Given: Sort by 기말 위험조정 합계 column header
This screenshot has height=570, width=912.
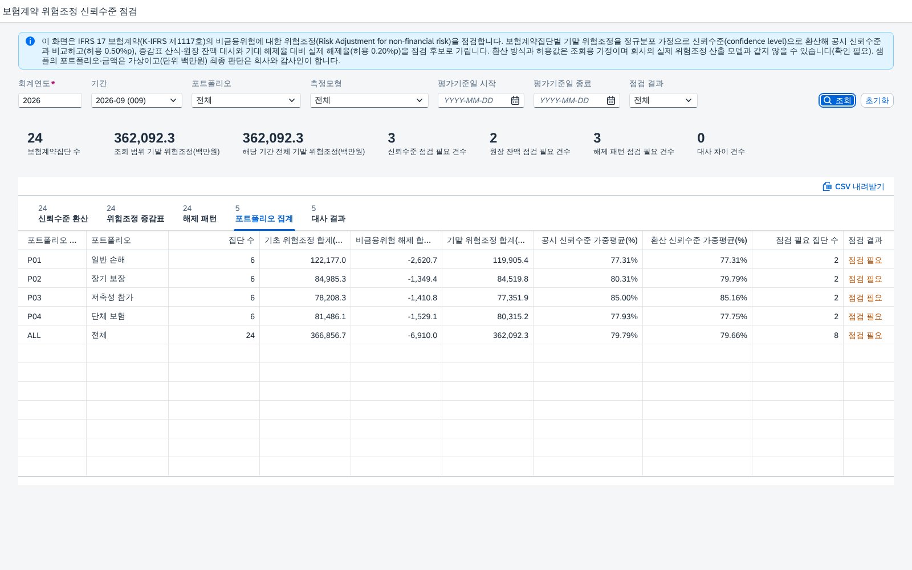Looking at the screenshot, I should pos(487,241).
